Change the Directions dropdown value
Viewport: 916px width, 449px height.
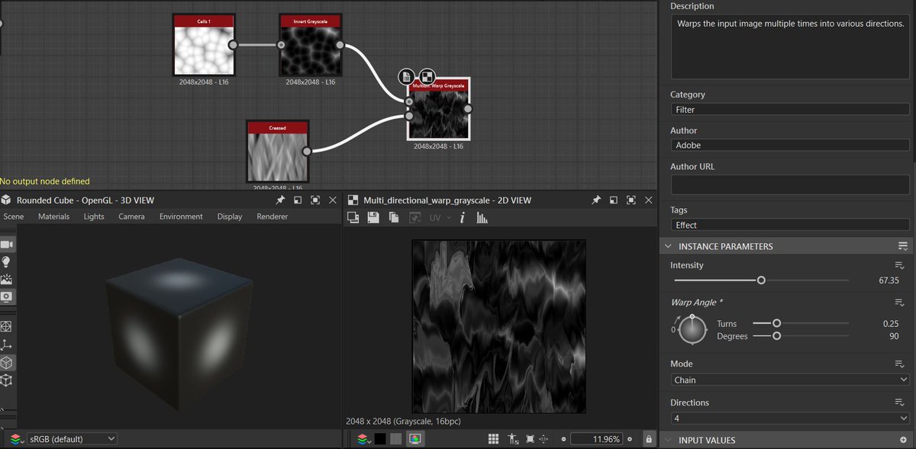[x=789, y=418]
